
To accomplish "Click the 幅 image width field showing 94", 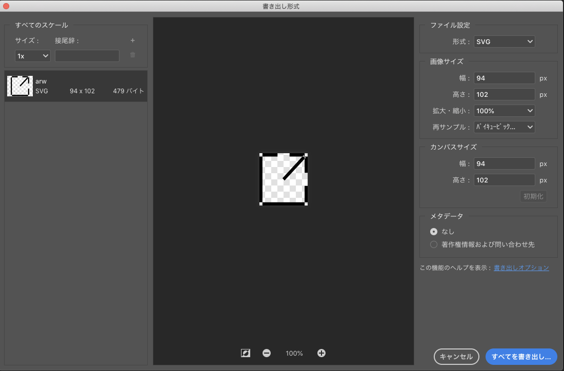I will (503, 78).
